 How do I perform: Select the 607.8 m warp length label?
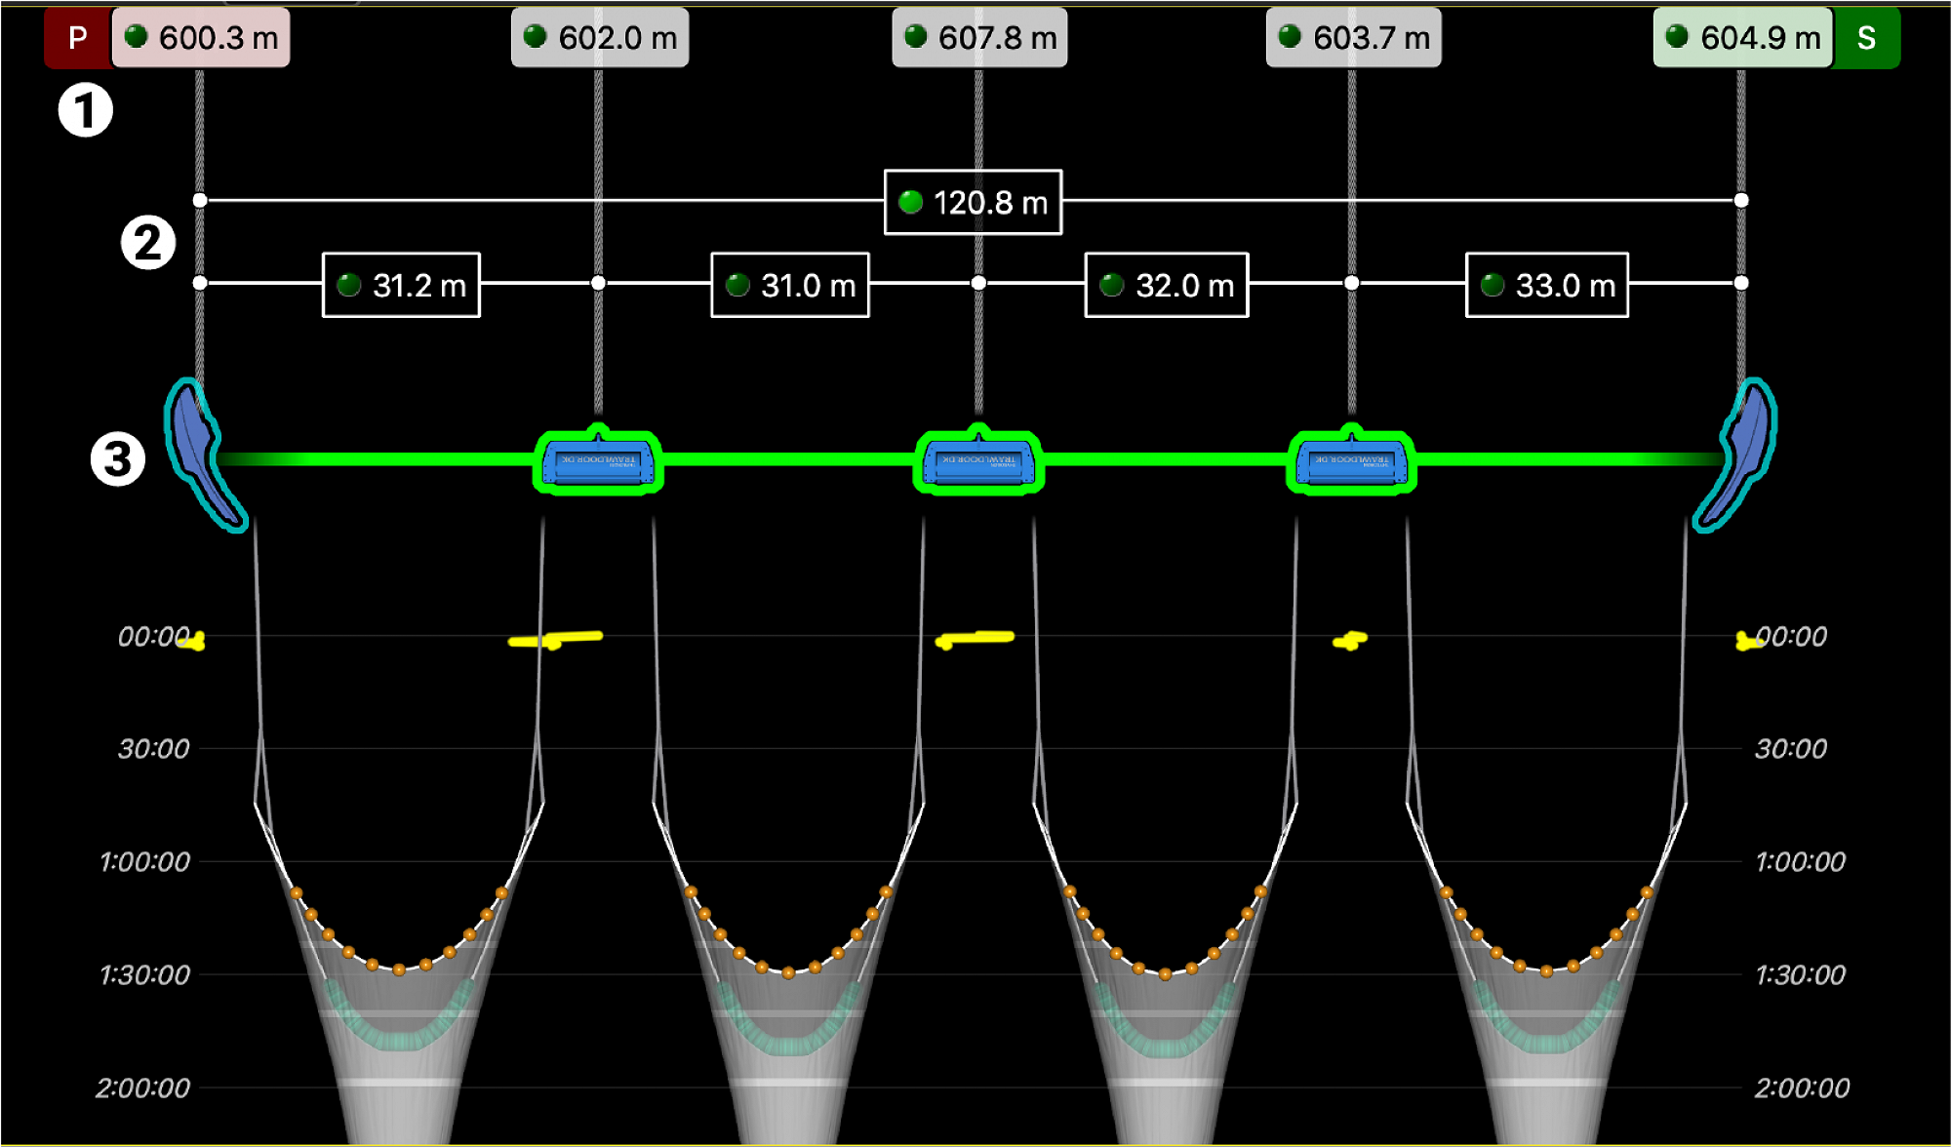(979, 38)
